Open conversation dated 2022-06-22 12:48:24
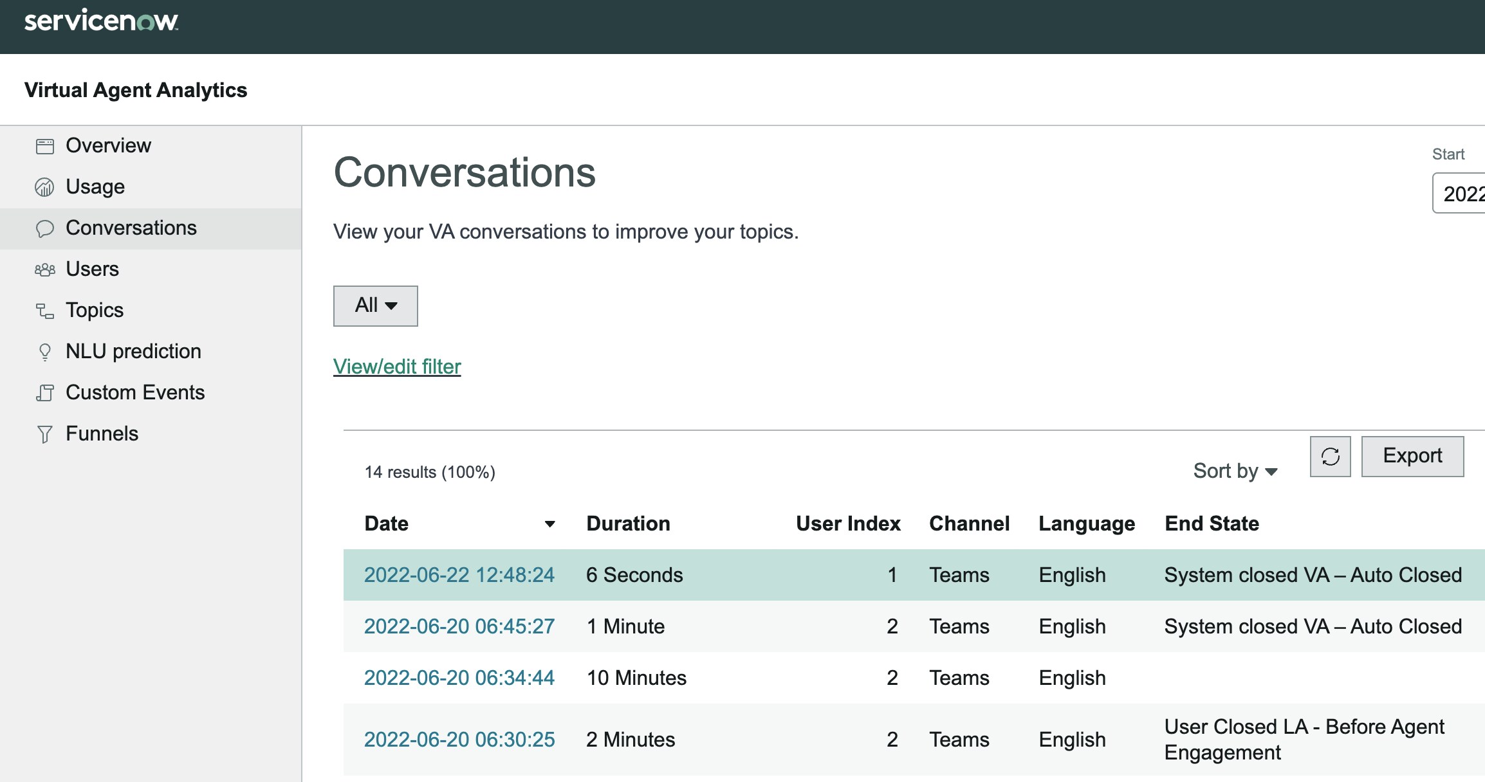 point(459,575)
